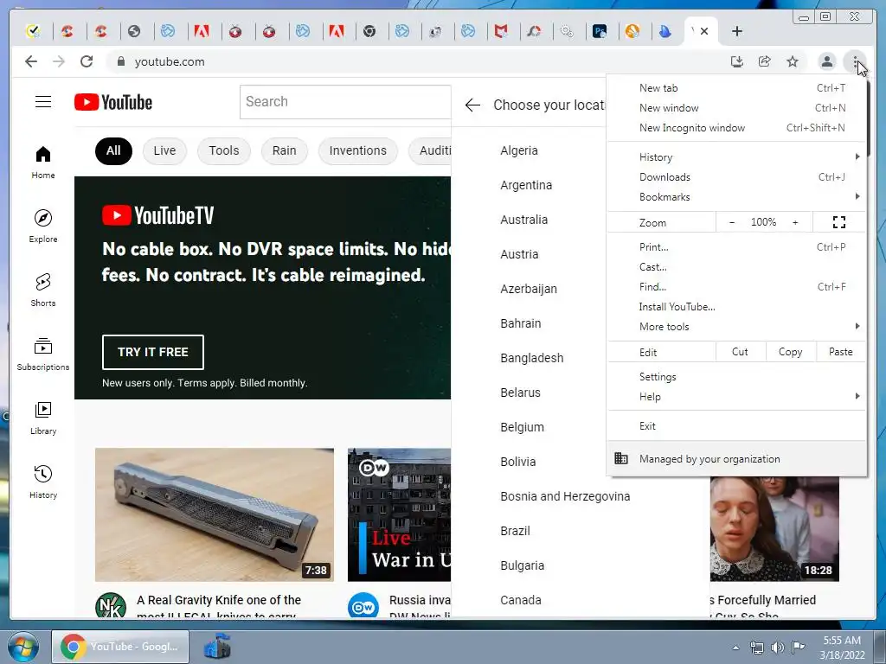This screenshot has width=886, height=664.
Task: Expand the History submenu
Action: coord(737,157)
